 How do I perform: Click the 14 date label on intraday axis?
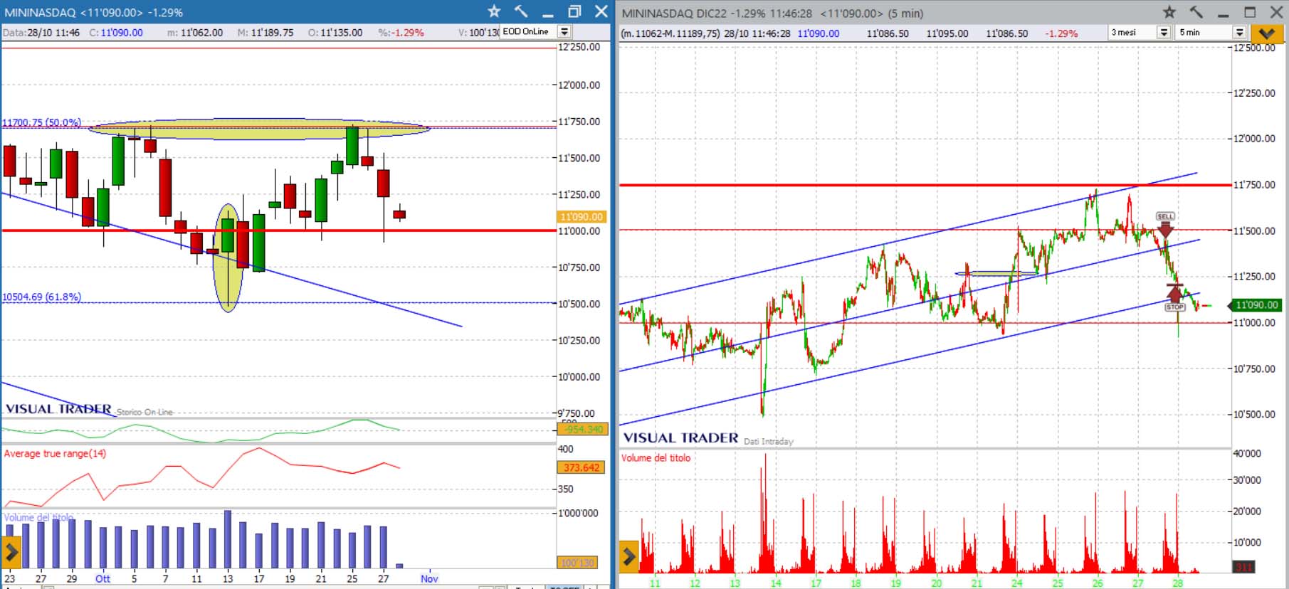coord(775,583)
